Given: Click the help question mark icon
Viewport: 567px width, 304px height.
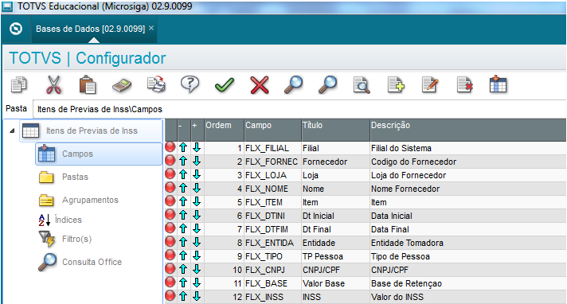Looking at the screenshot, I should [190, 84].
